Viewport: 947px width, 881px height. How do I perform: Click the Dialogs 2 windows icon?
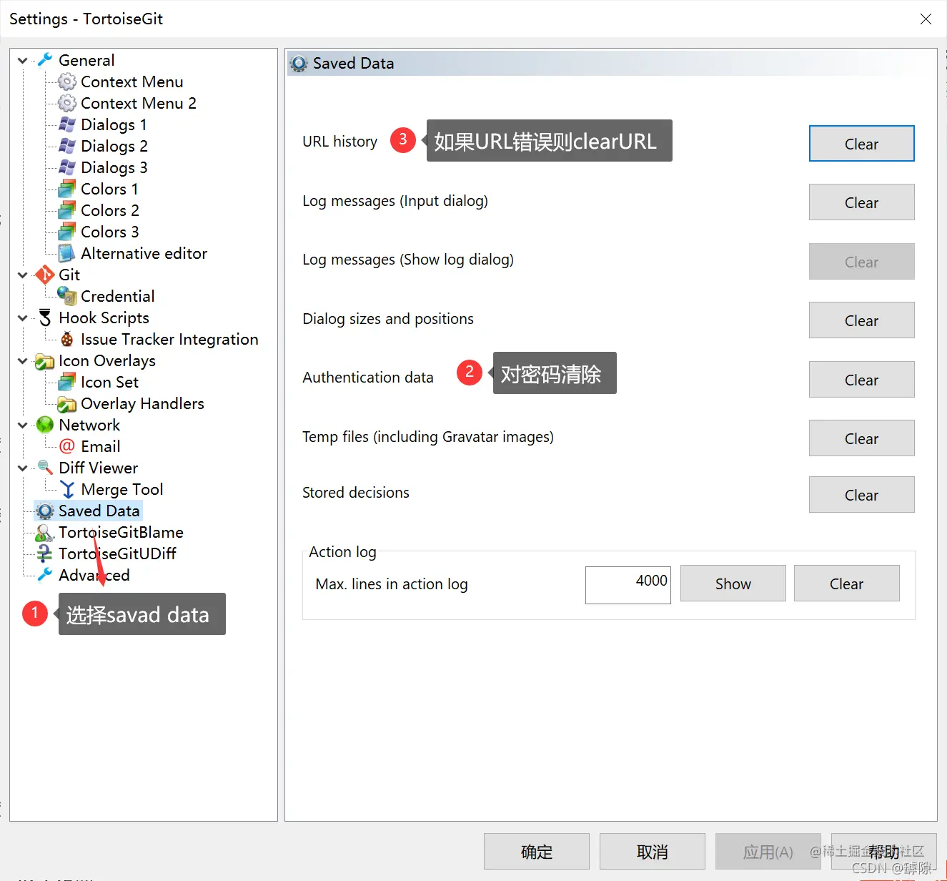(67, 146)
